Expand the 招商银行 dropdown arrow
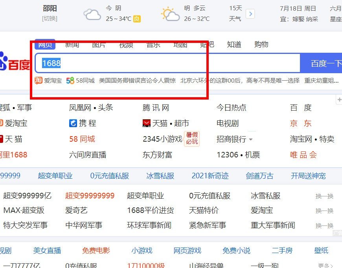 tap(250, 139)
